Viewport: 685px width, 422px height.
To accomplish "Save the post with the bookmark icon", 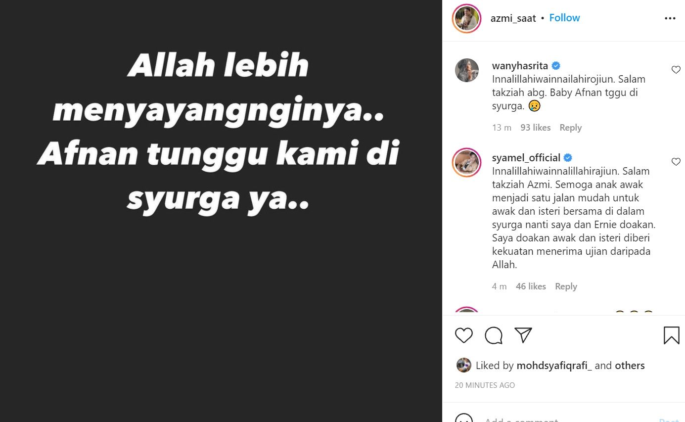I will click(x=671, y=335).
